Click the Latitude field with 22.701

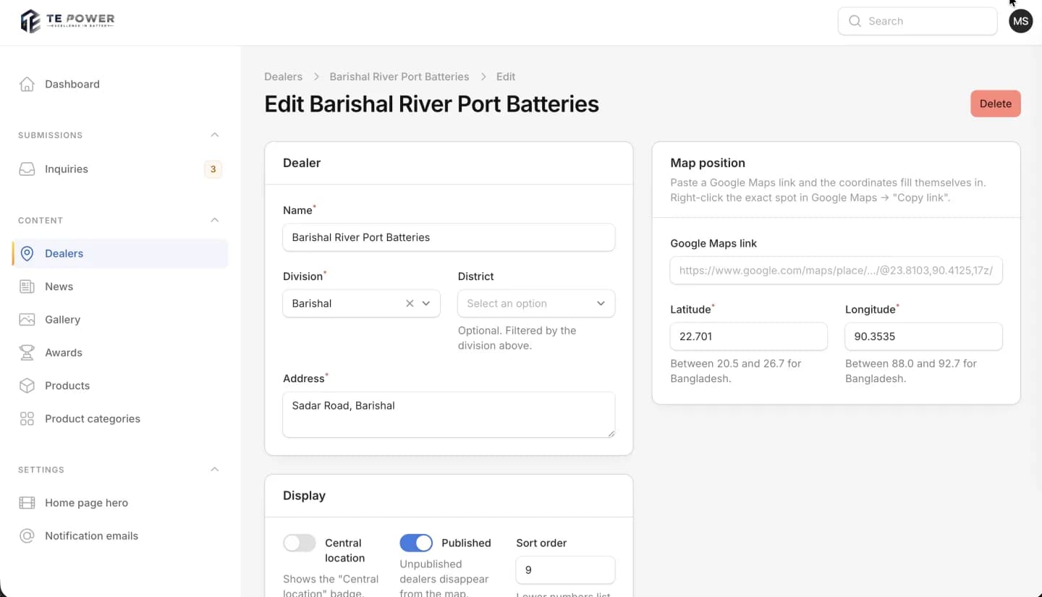(x=749, y=336)
